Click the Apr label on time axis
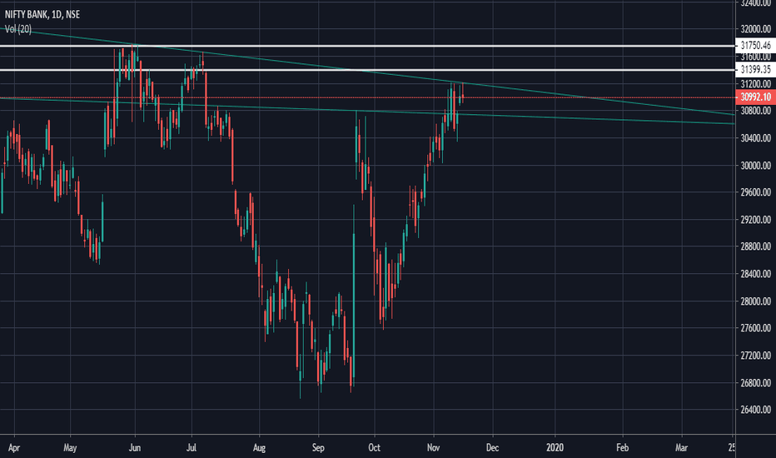Image resolution: width=776 pixels, height=458 pixels. [14, 448]
